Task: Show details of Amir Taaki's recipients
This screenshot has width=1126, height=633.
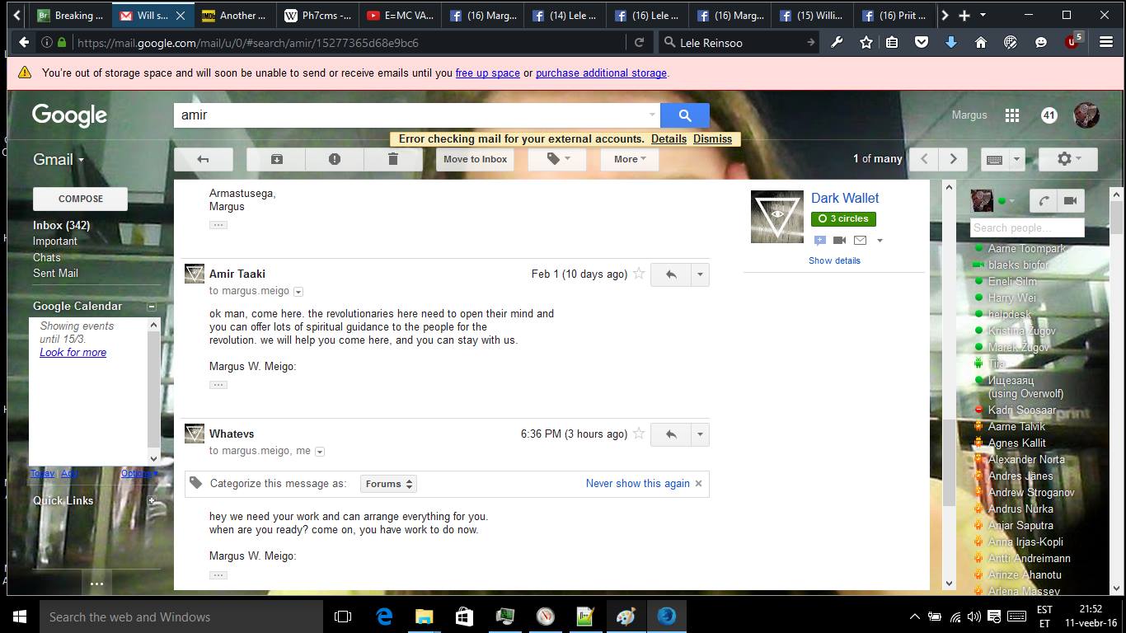Action: [x=298, y=292]
